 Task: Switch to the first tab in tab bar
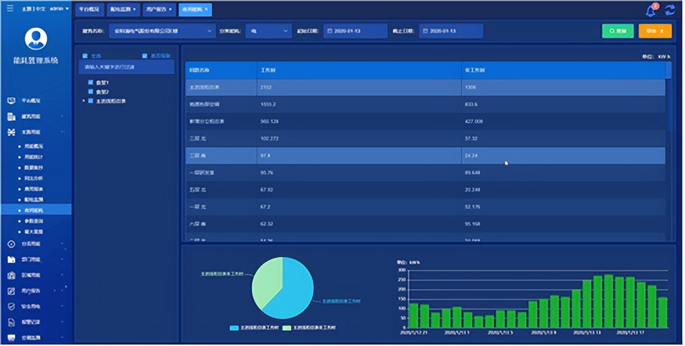tap(89, 10)
